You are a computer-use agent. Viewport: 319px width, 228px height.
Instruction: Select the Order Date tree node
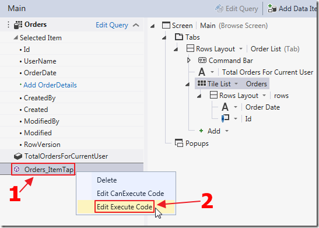pyautogui.click(x=262, y=107)
